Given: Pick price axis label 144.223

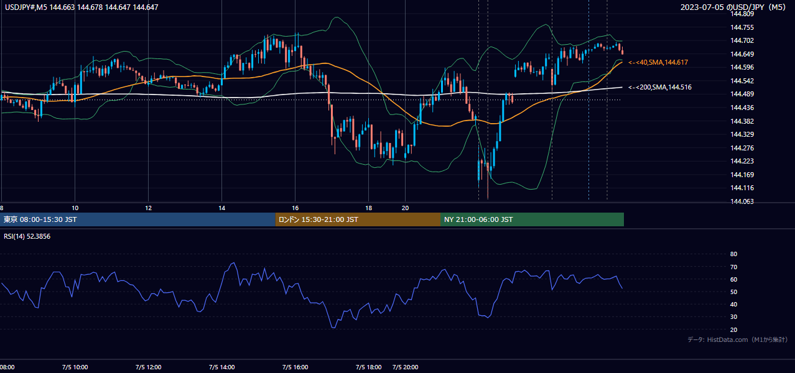Looking at the screenshot, I should [742, 161].
